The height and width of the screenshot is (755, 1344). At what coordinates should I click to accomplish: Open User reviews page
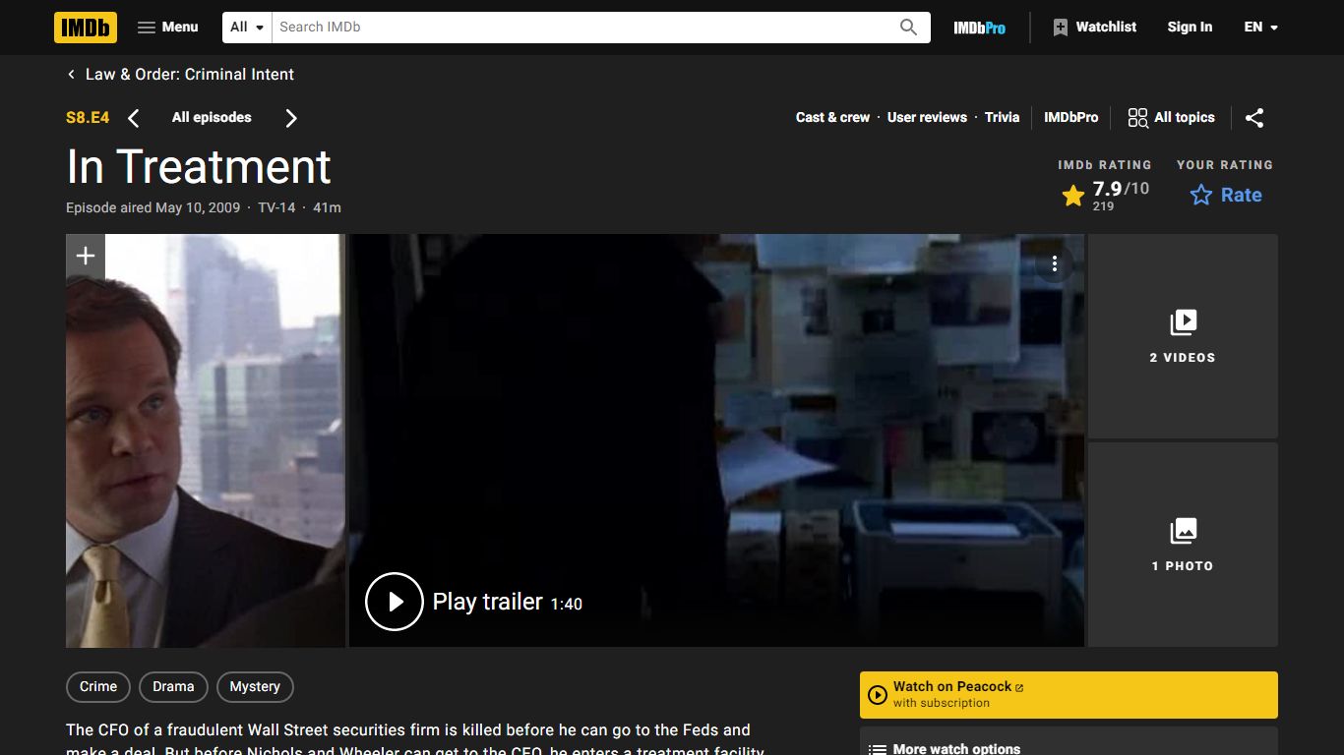(927, 117)
